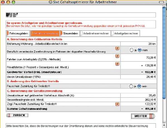Open info icon for Zzgl. Pauschale Zuzahlung
This screenshot has width=167, height=128.
[117, 104]
